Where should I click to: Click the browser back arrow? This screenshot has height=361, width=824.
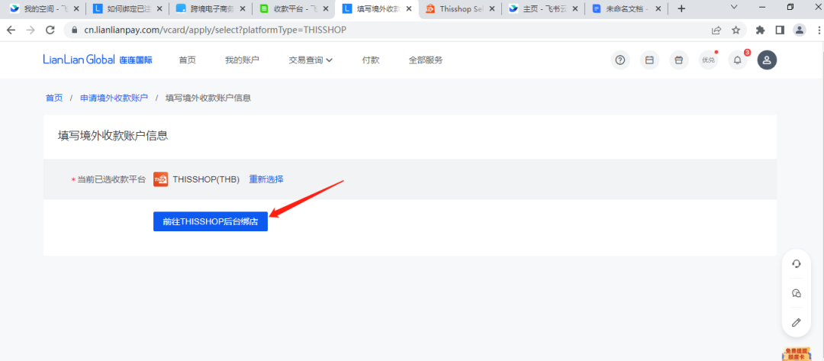pos(11,30)
